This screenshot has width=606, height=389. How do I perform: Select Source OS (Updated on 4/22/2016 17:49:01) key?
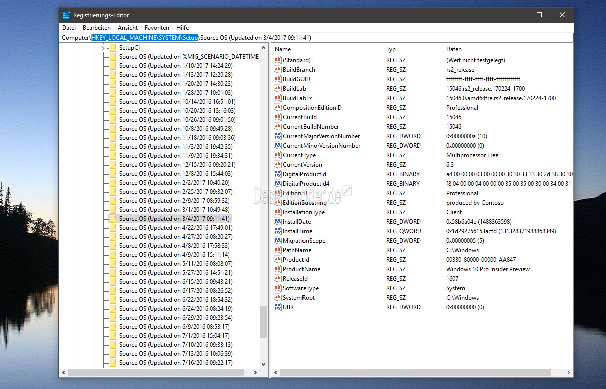pos(176,228)
